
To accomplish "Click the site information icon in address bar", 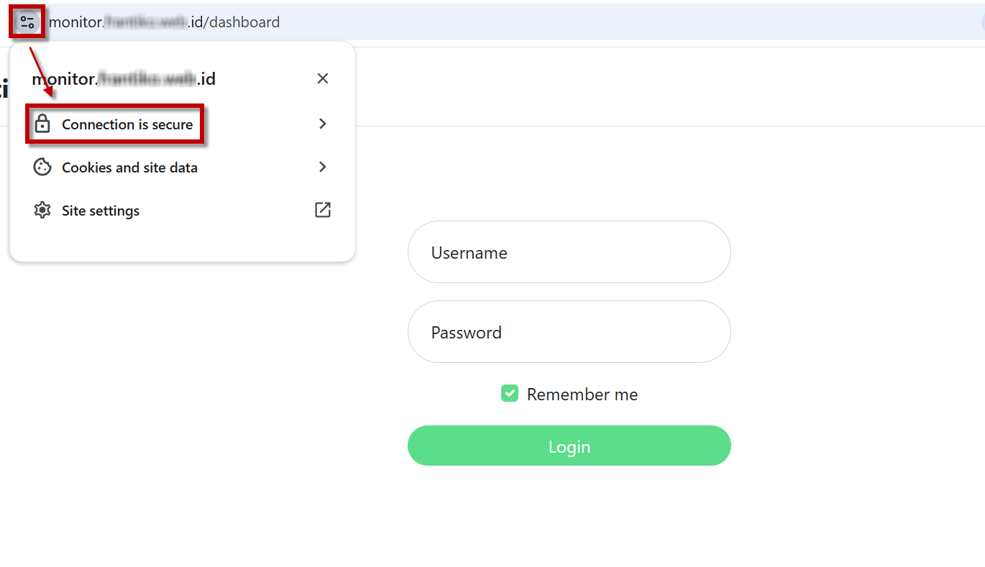I will tap(28, 22).
